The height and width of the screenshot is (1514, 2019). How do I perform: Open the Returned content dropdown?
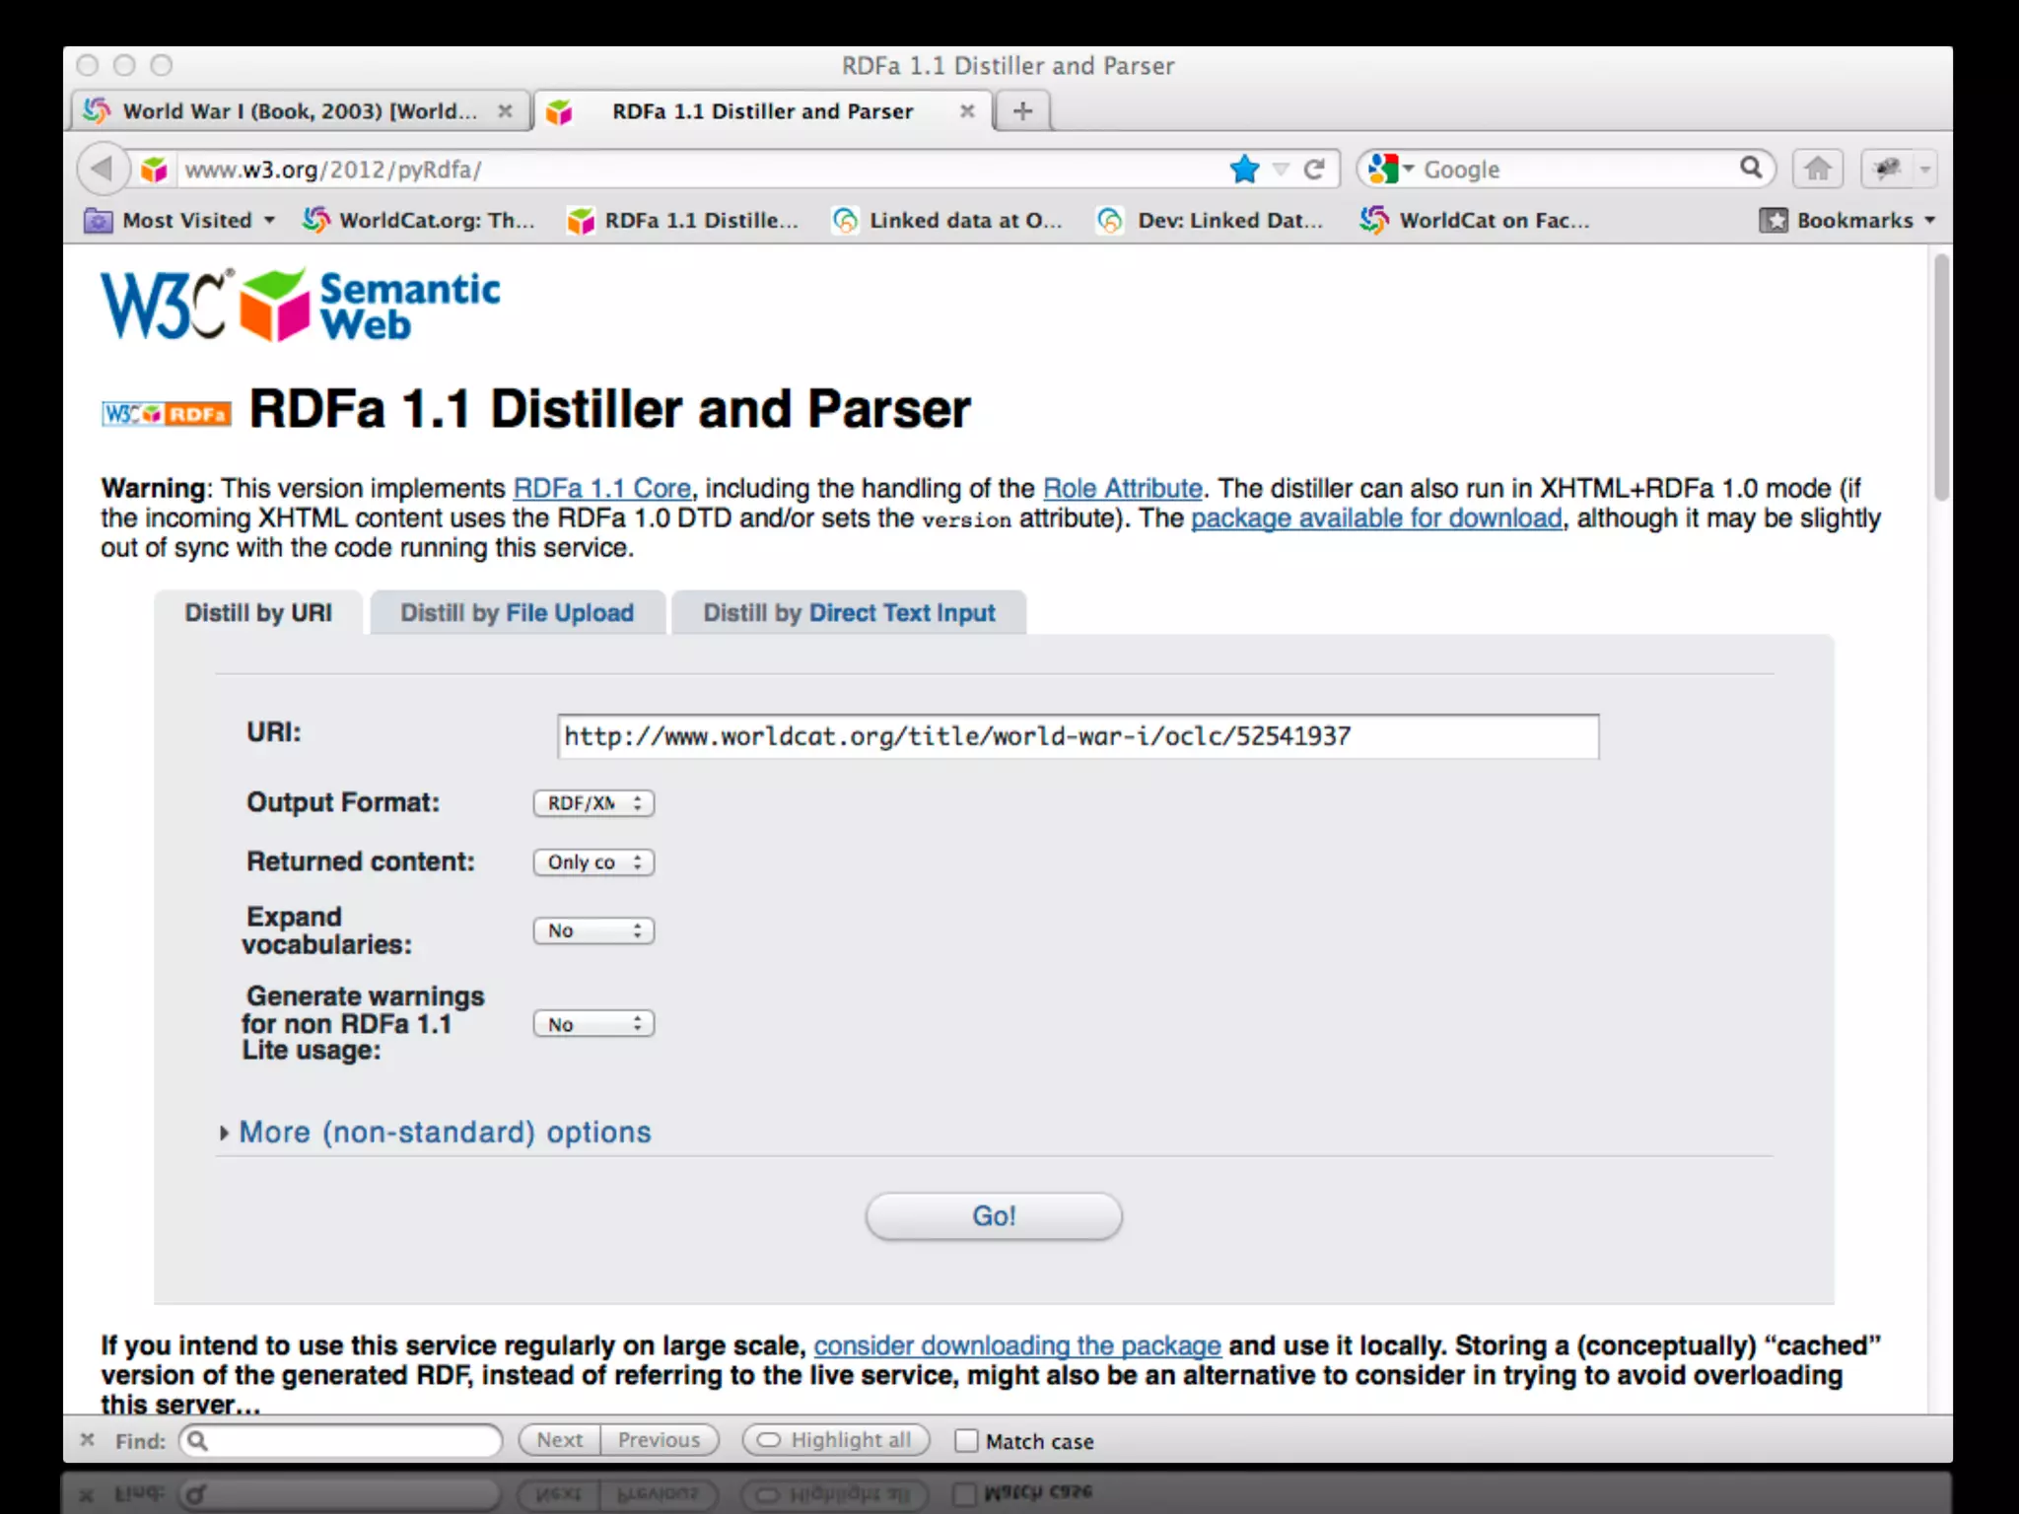click(x=593, y=862)
